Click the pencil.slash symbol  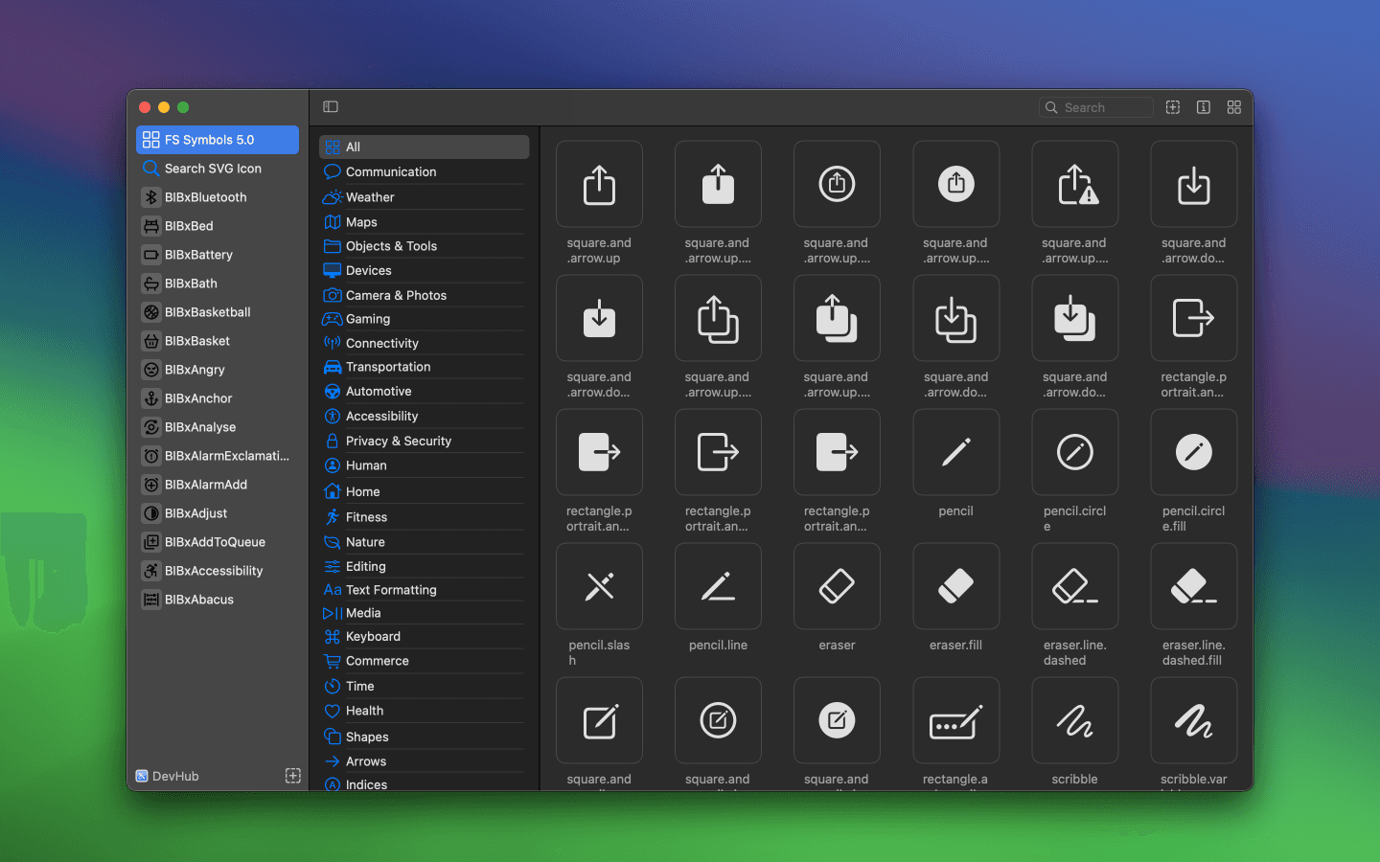click(599, 586)
